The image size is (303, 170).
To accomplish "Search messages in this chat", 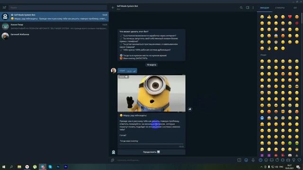I will click(x=241, y=8).
